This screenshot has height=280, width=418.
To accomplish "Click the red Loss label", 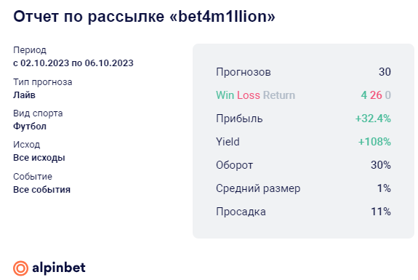I will point(249,95).
